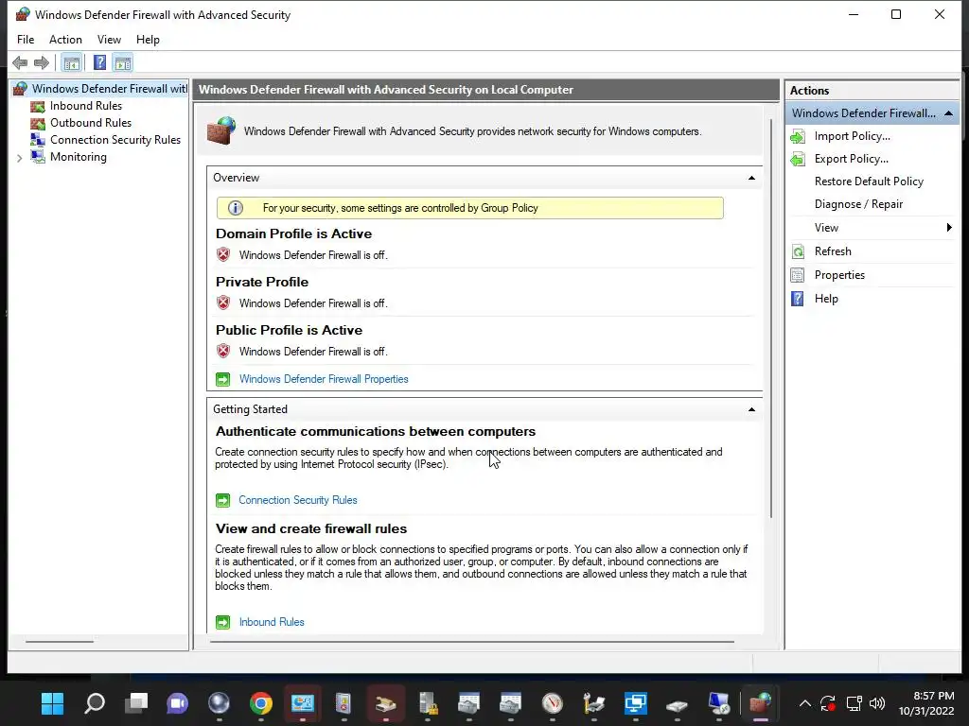This screenshot has height=726, width=969.
Task: Click the Help toolbar icon with question mark
Action: click(99, 62)
